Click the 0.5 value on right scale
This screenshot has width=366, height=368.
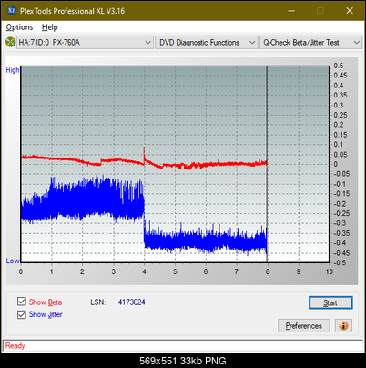tap(339, 66)
